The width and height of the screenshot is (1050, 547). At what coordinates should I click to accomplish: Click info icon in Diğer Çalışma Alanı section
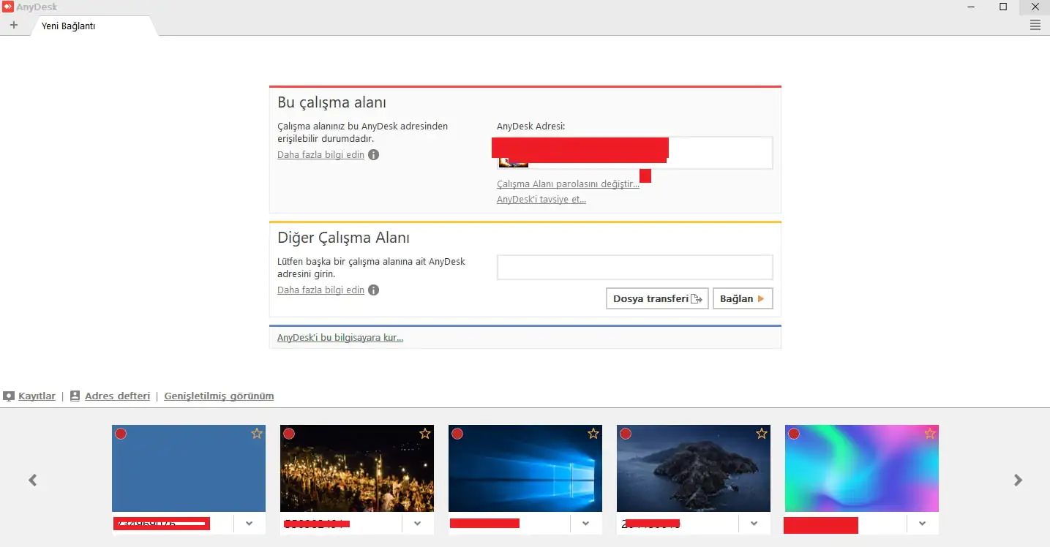point(373,290)
